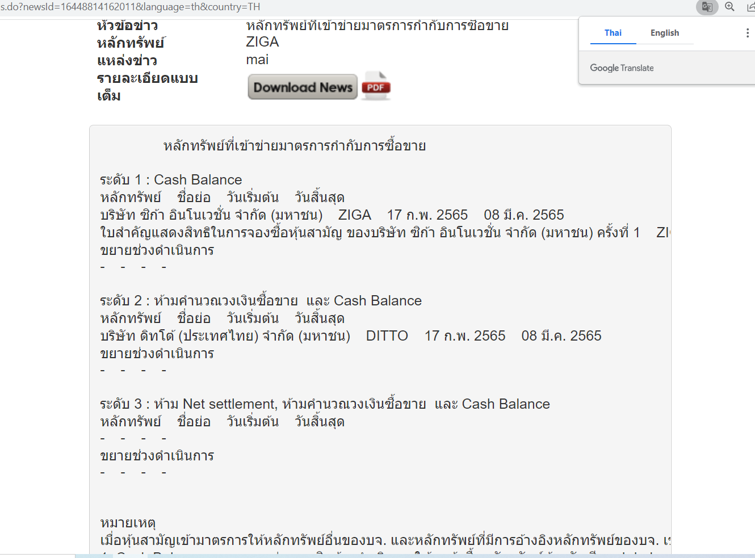Click the Google Translate icon in address bar
Image resolution: width=755 pixels, height=558 pixels.
coord(707,7)
